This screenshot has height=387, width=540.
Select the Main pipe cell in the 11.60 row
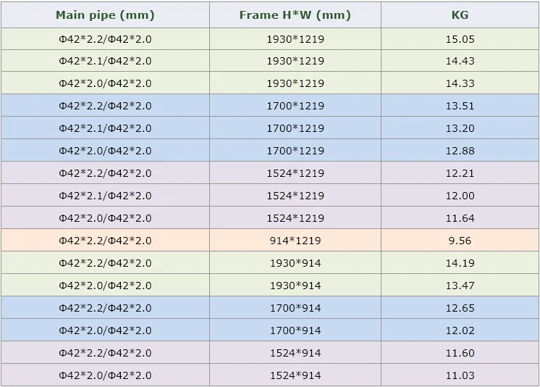[x=105, y=353]
